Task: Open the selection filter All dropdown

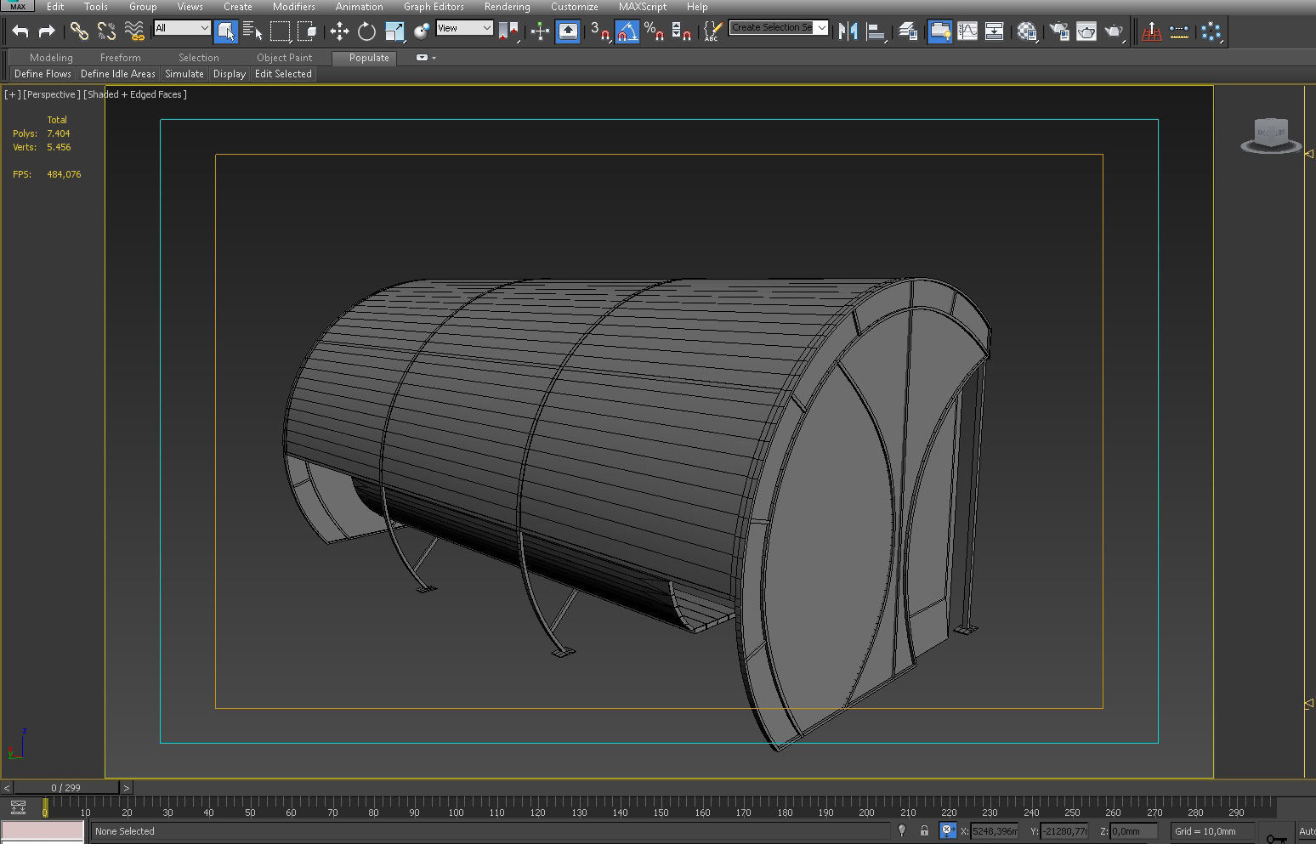Action: [182, 28]
